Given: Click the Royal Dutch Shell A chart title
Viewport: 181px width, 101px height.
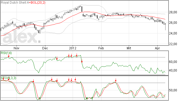Looking at the screenshot, I should (x=15, y=3).
